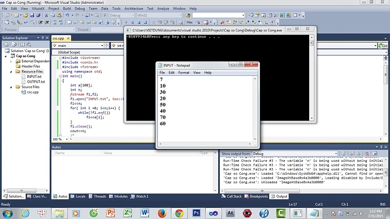Toggle Hex display button
The width and height of the screenshot is (390, 219).
(189, 23)
